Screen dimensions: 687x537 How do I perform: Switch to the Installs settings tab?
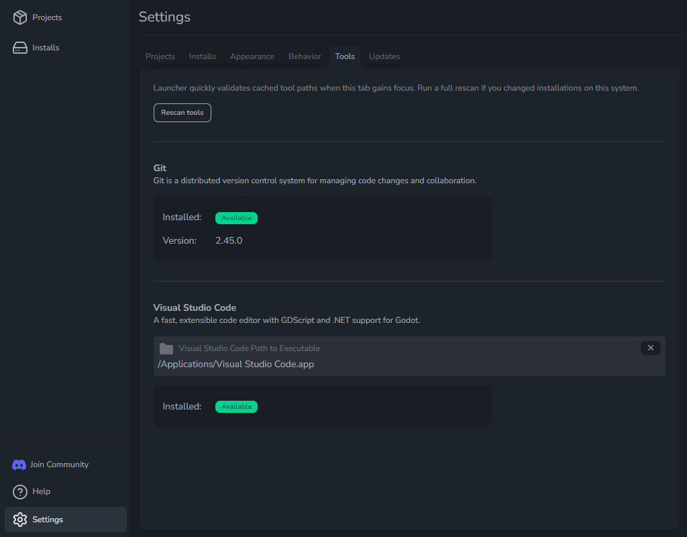(x=203, y=56)
